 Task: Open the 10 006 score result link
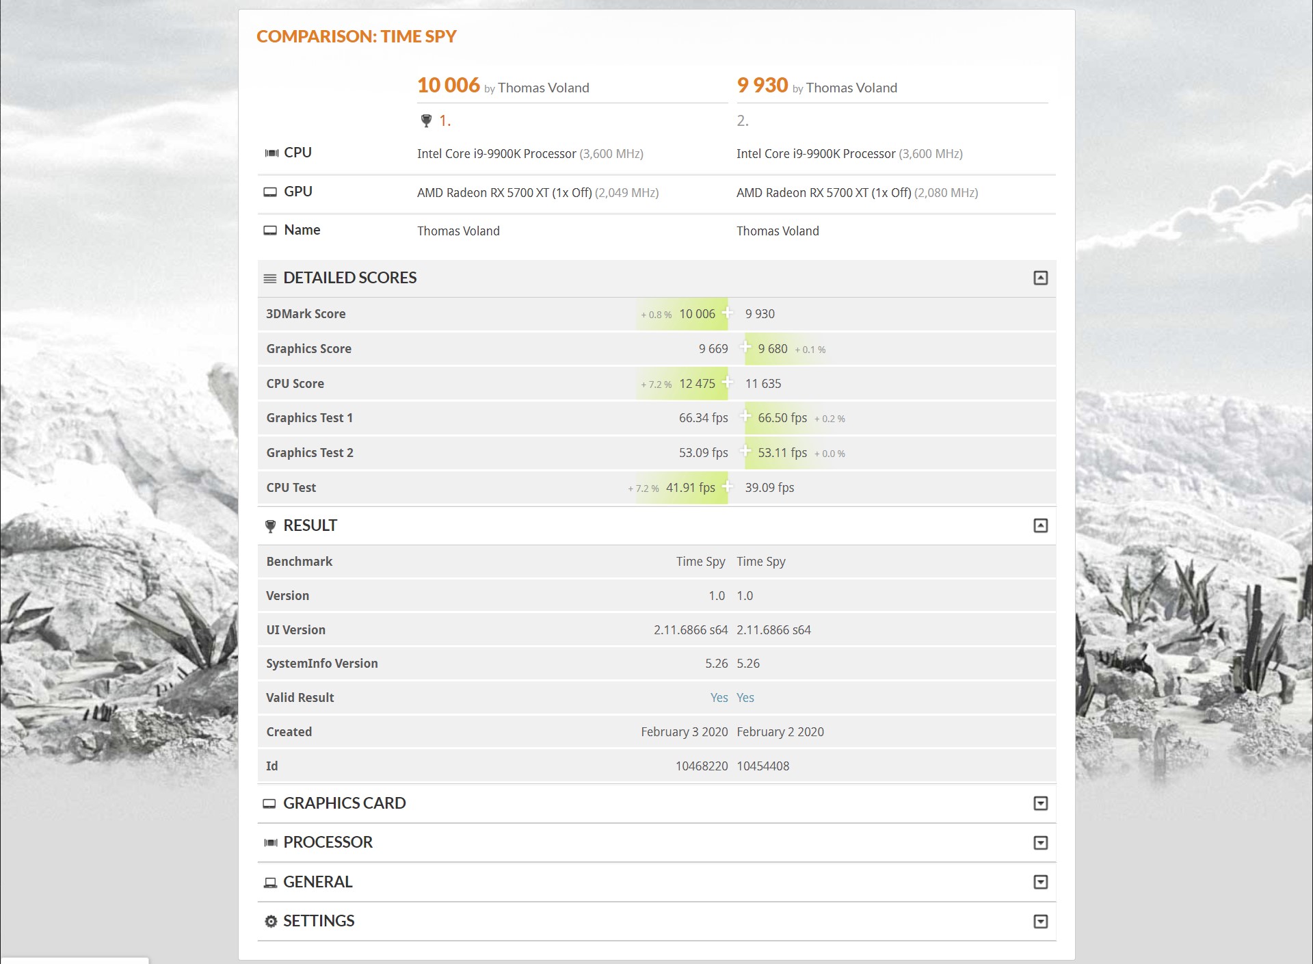pyautogui.click(x=449, y=86)
